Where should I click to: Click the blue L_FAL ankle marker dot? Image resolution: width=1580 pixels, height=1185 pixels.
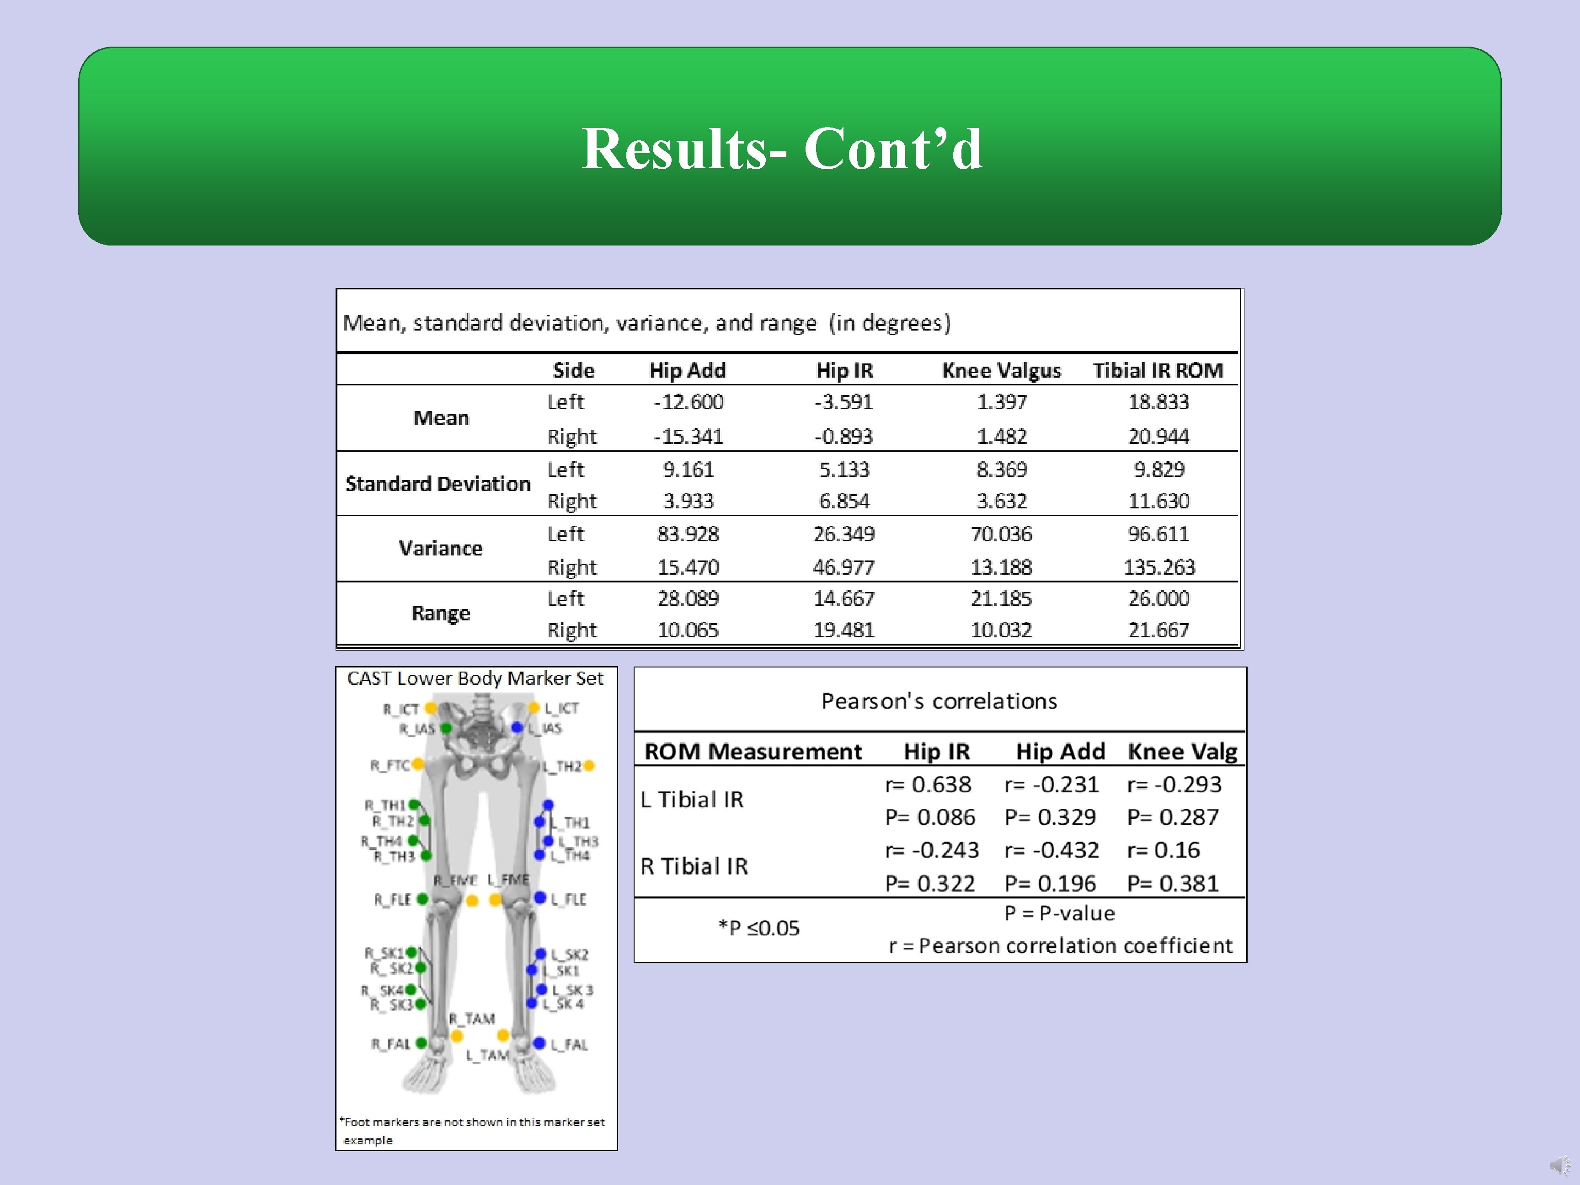click(539, 1044)
